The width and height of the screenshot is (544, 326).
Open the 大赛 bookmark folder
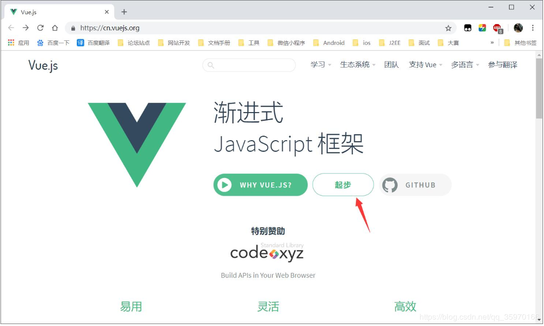click(448, 43)
